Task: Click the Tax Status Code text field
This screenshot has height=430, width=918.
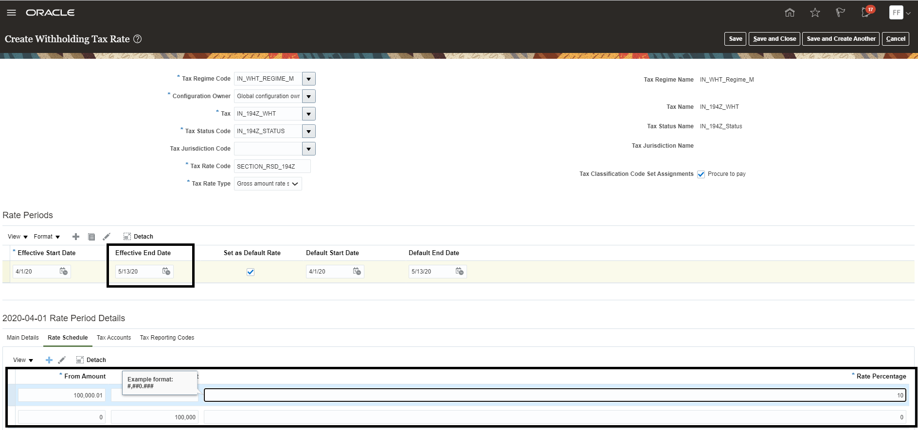Action: (268, 131)
